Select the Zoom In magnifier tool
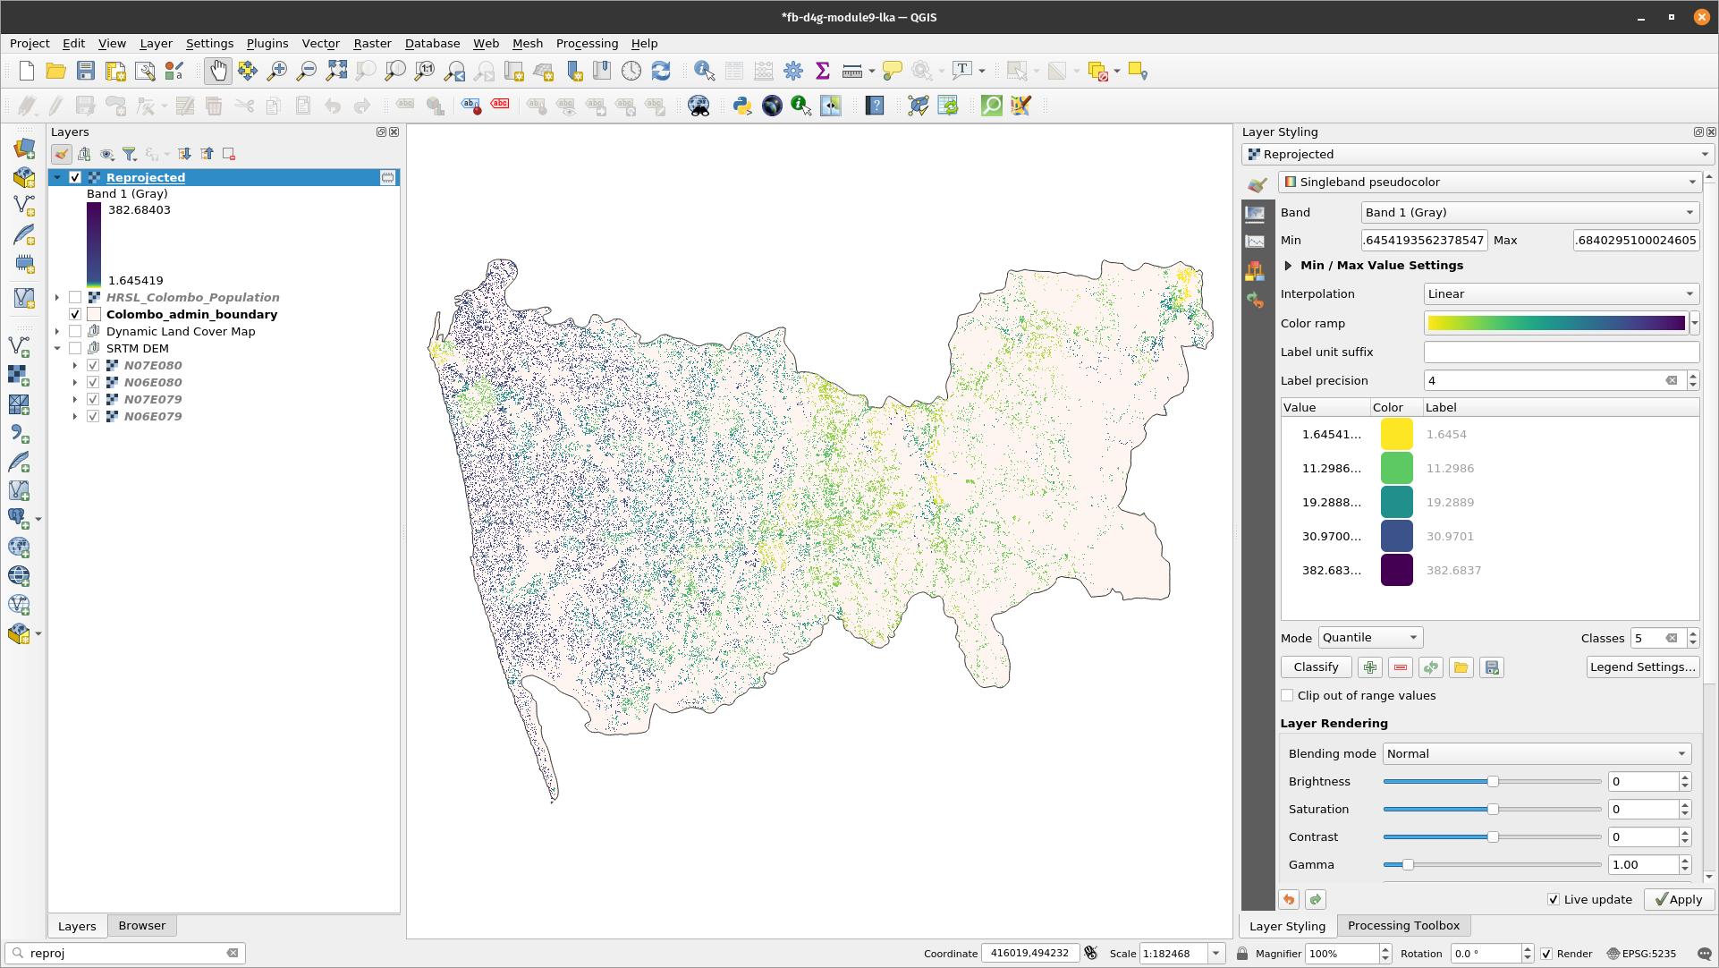 pos(277,72)
